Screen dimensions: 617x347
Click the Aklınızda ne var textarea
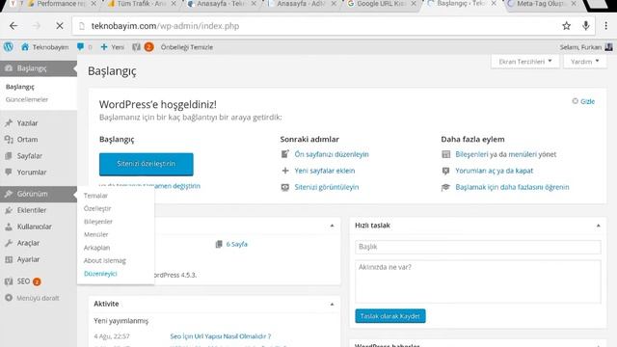point(478,281)
